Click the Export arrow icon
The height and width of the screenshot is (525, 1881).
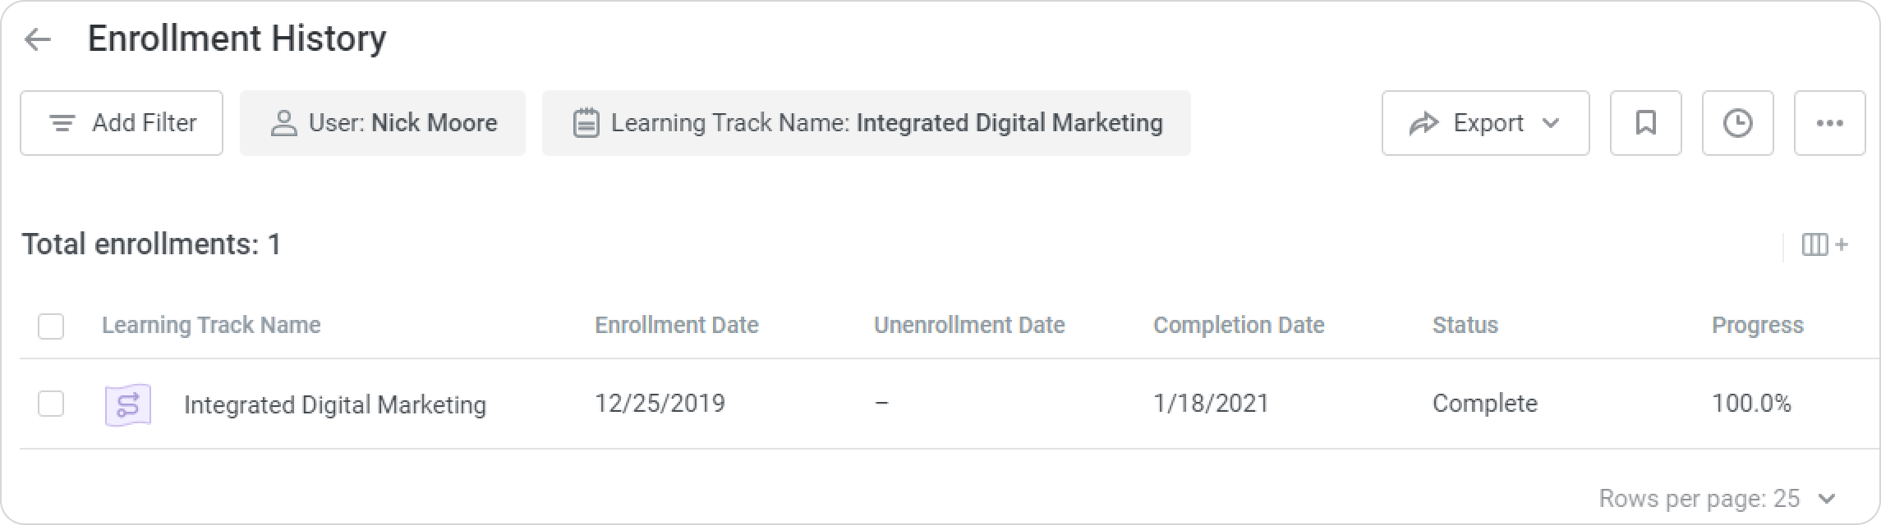pos(1423,123)
